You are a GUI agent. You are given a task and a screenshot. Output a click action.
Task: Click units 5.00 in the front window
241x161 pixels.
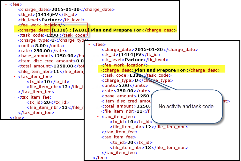[x=125, y=86]
